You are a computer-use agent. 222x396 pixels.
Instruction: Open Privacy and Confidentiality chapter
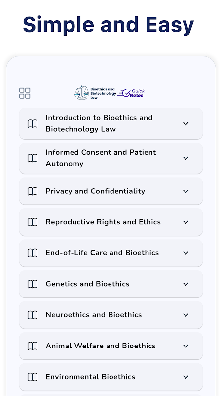pos(111,191)
